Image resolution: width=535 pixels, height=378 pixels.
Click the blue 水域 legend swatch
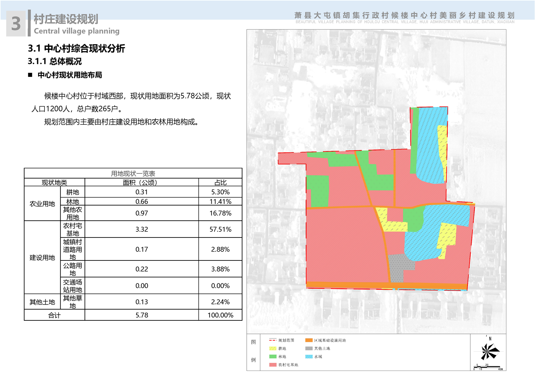click(309, 356)
